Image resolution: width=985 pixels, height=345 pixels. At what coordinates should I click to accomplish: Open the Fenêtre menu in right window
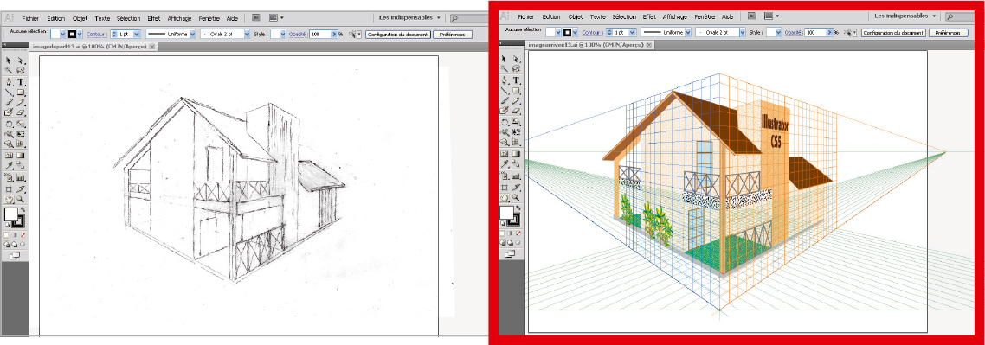(x=705, y=16)
